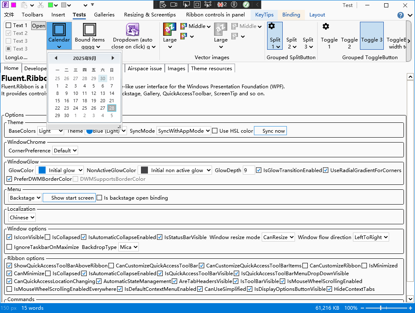This screenshot has width=415, height=313.
Task: Click the Sync now button
Action: (x=270, y=131)
